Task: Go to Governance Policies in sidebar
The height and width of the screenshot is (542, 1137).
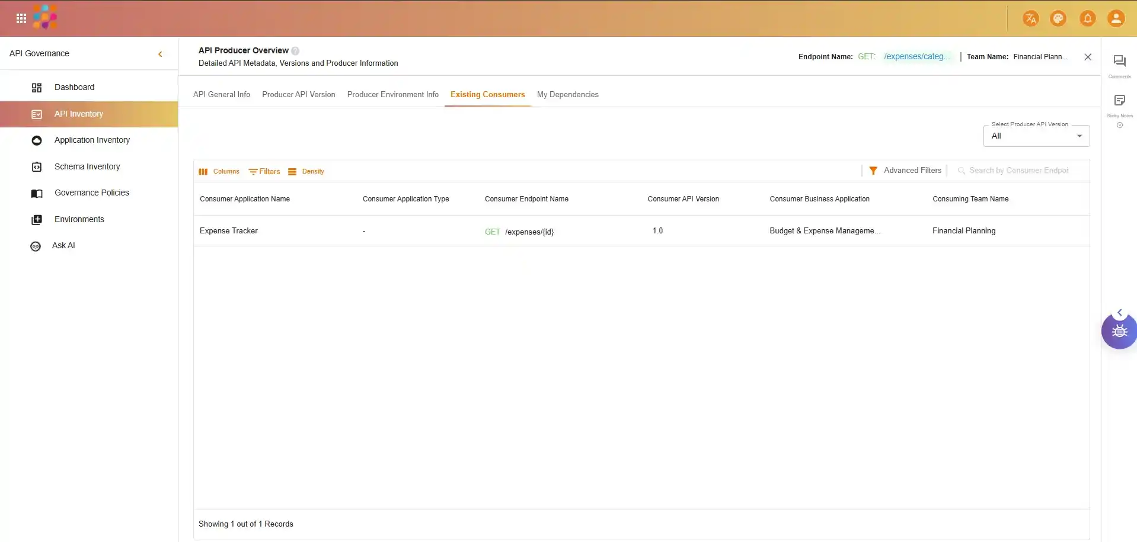Action: coord(91,193)
